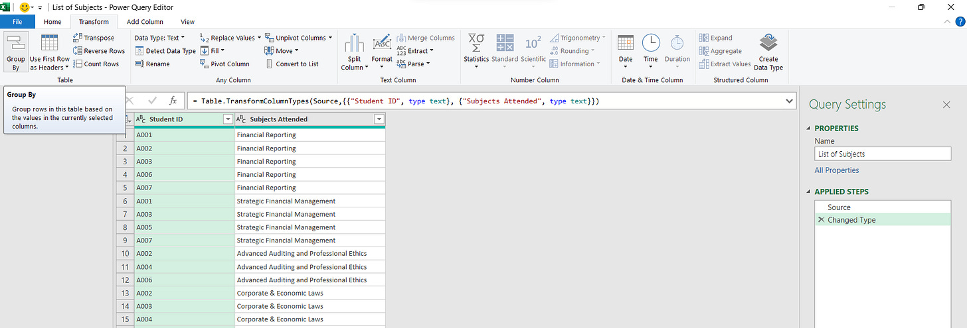
Task: Collapse the APPLIED STEPS section
Action: tap(808, 192)
